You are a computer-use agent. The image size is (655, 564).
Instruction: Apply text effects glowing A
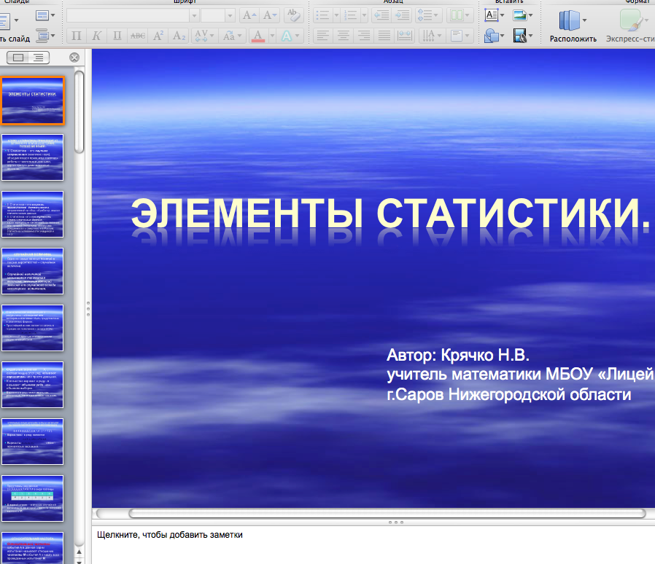coord(287,36)
